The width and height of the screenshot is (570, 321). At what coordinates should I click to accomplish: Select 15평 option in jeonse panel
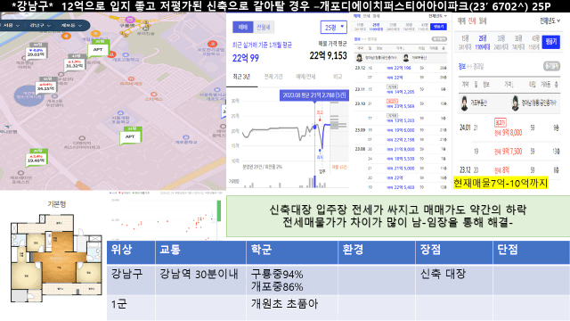(x=465, y=42)
